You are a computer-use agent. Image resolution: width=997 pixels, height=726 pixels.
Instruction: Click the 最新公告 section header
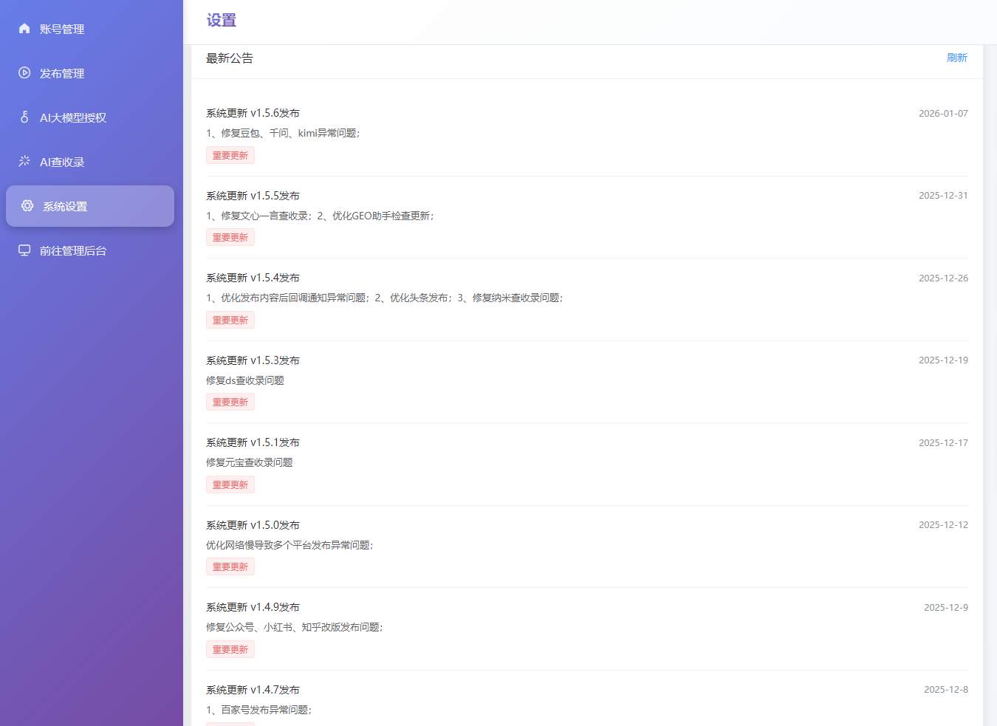click(229, 58)
